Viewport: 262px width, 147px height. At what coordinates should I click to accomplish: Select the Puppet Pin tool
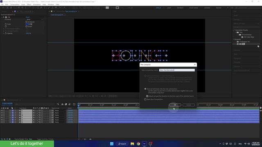coord(64,8)
